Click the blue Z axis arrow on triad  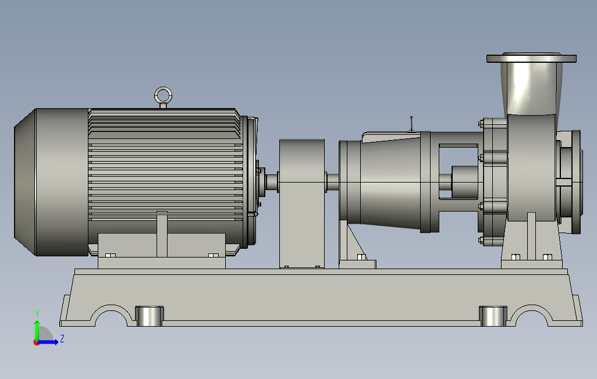(49, 342)
